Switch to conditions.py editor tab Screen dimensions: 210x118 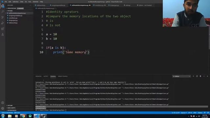pyautogui.click(x=99, y=5)
